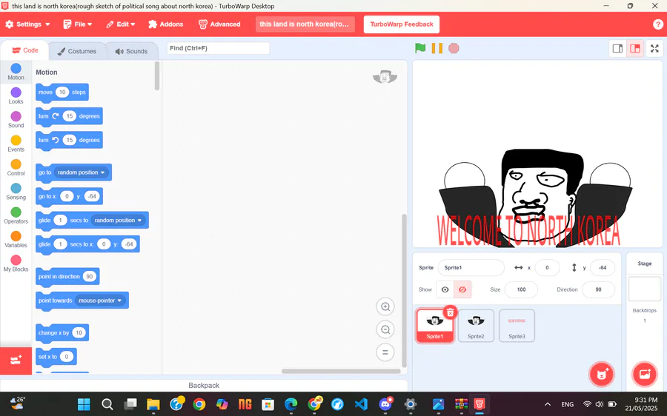Click the workspace vertical scrollbar
This screenshot has width=667, height=416.
tap(404, 291)
